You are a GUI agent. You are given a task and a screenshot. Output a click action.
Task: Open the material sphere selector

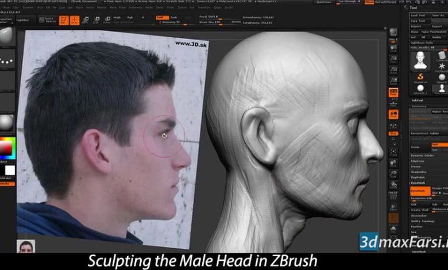[6, 123]
